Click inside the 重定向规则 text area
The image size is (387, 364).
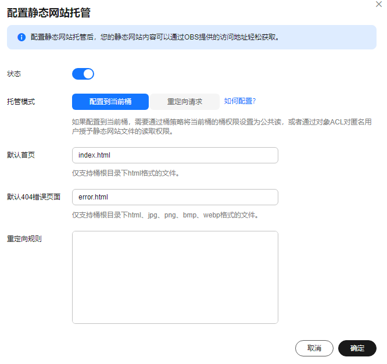pyautogui.click(x=175, y=277)
